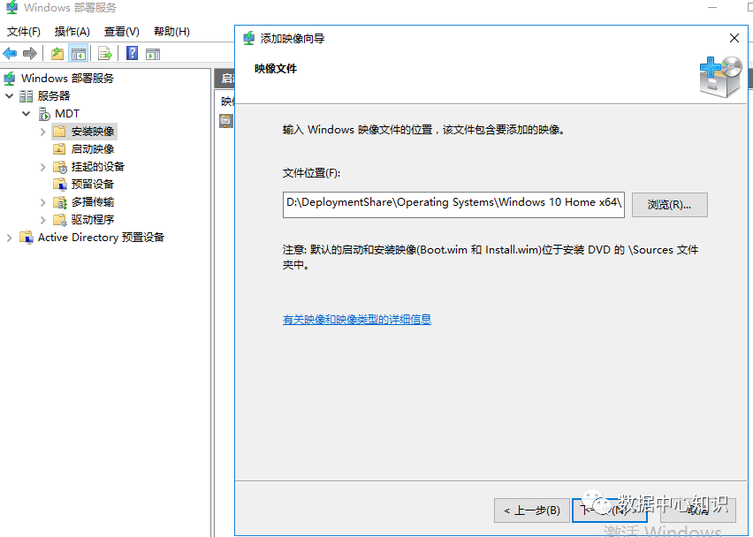
Task: Click the Up one level folder icon
Action: pos(57,53)
